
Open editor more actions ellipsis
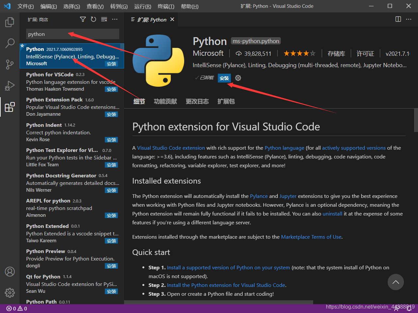point(409,19)
